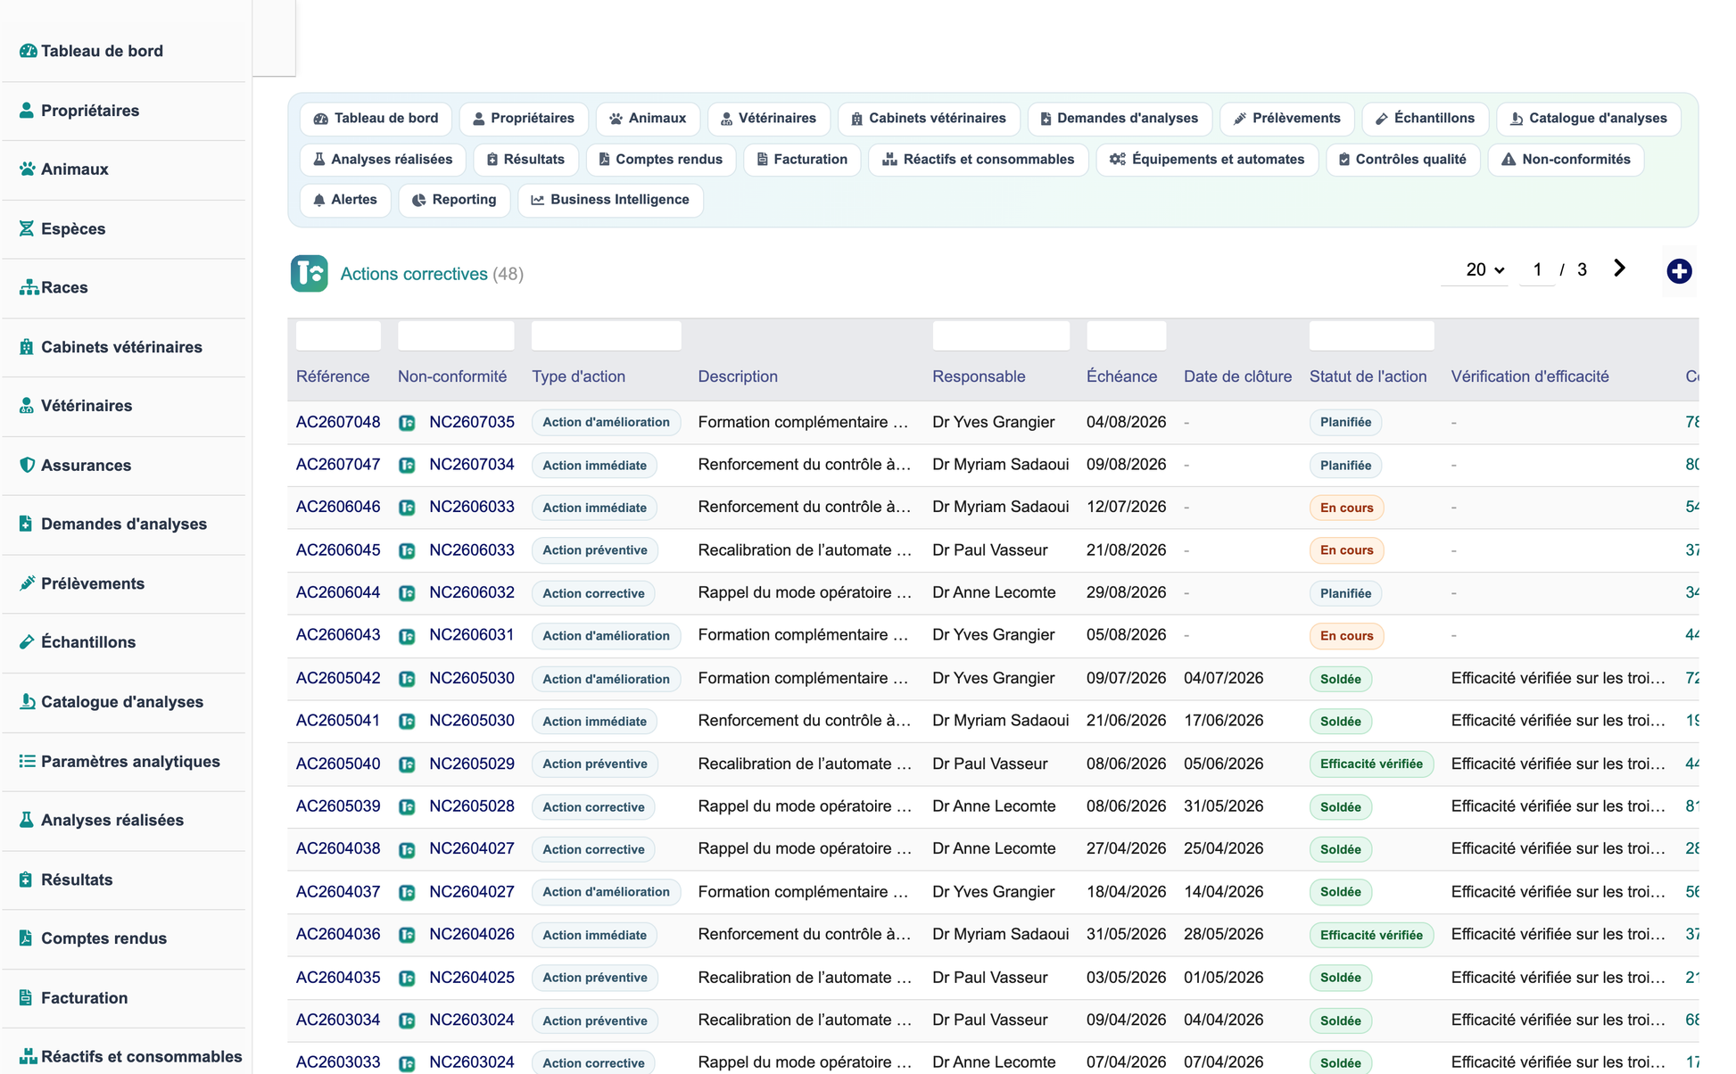Image resolution: width=1736 pixels, height=1074 pixels.
Task: Click Espèces sidebar DNA icon
Action: 27,228
